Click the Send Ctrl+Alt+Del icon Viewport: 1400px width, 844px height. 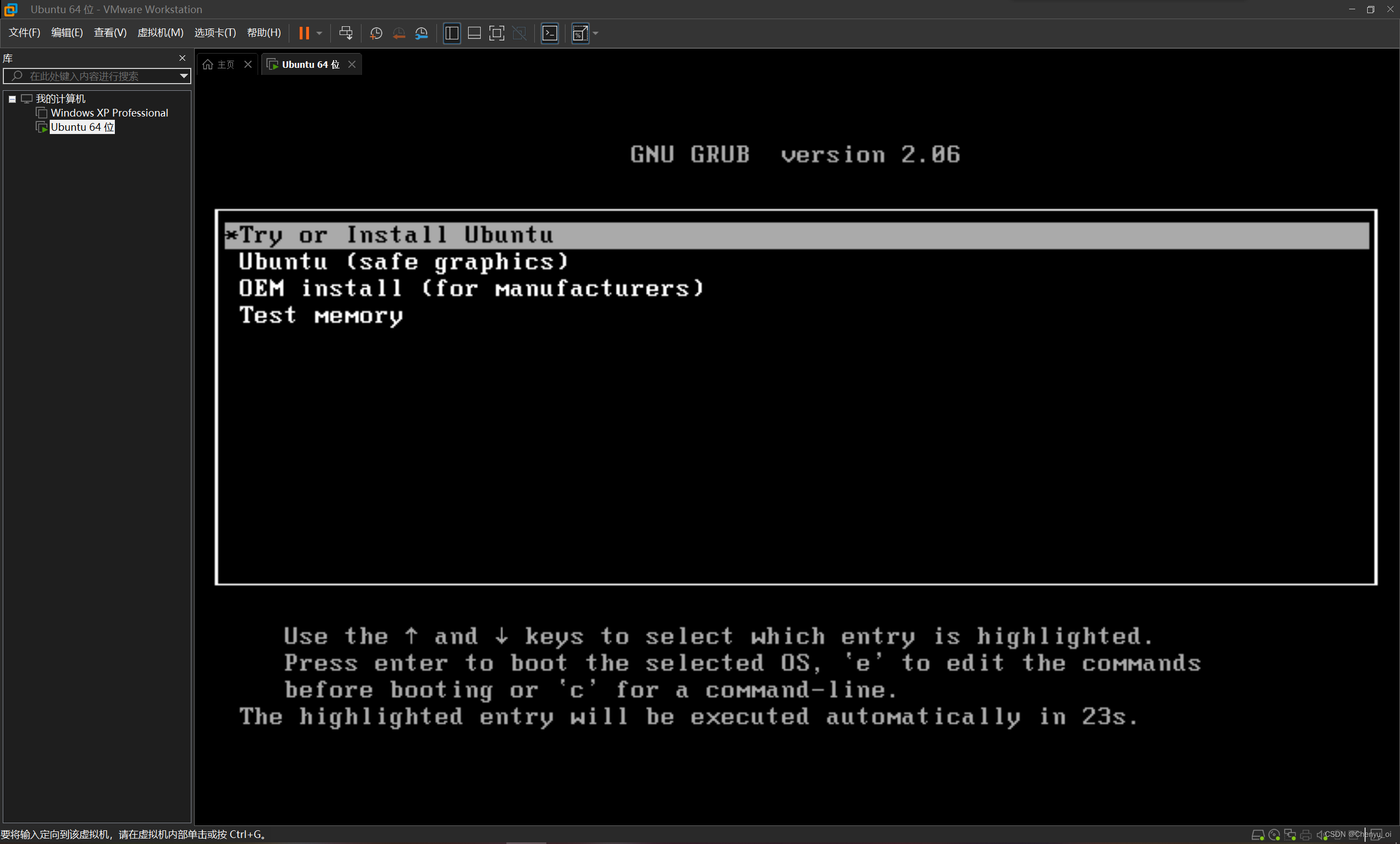pos(346,33)
